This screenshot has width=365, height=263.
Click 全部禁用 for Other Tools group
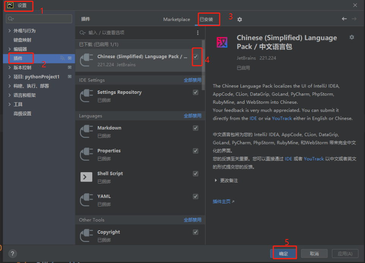[193, 220]
